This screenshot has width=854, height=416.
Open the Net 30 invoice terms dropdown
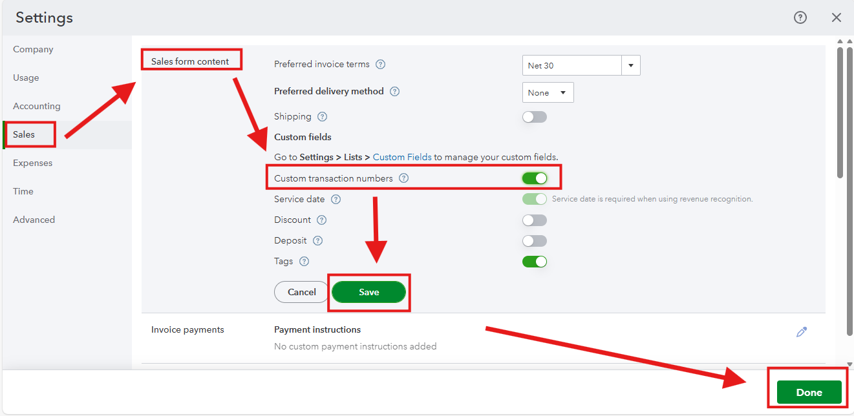(581, 65)
